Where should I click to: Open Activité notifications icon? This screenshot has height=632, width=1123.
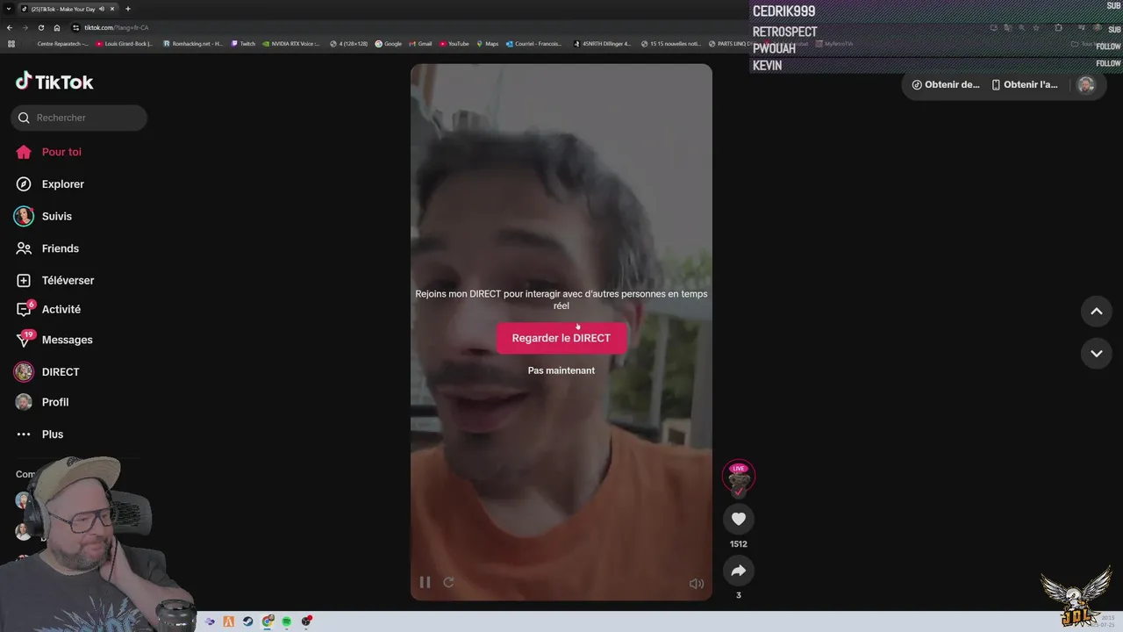tap(25, 309)
